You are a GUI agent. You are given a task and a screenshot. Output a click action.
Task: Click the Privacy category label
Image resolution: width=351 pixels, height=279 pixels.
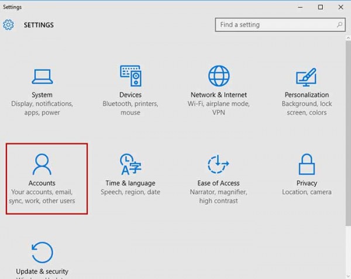coord(307,183)
